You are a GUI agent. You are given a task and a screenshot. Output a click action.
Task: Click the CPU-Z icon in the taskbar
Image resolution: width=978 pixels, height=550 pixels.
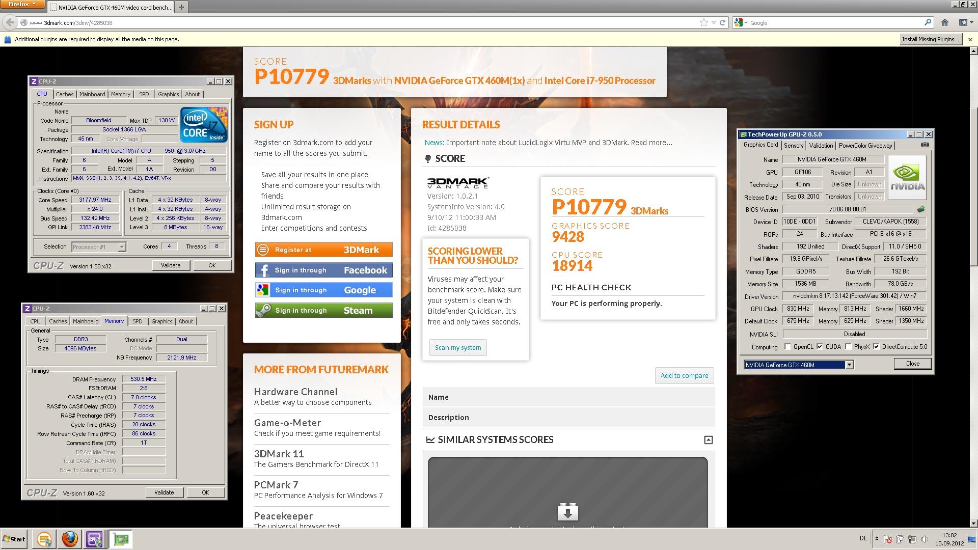click(x=94, y=539)
